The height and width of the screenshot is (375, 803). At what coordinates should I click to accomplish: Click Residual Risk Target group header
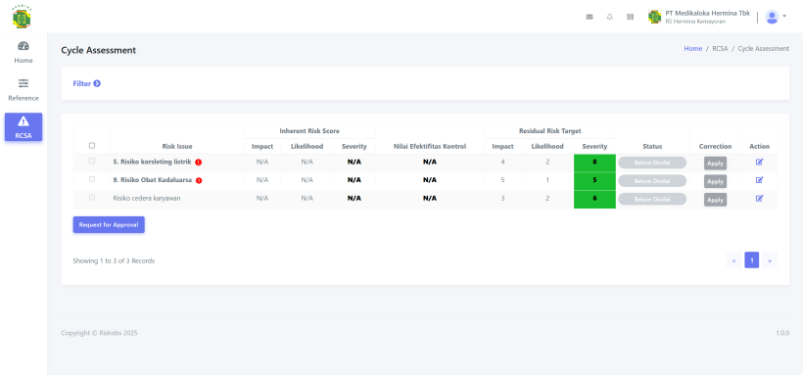point(549,131)
